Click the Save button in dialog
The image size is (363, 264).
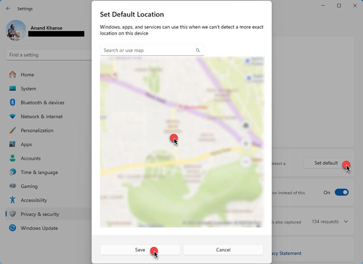(140, 249)
